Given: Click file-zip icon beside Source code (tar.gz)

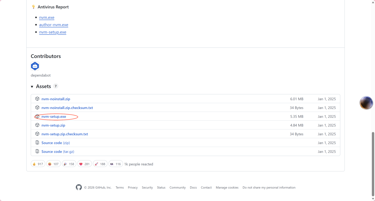Looking at the screenshot, I should (x=37, y=151).
